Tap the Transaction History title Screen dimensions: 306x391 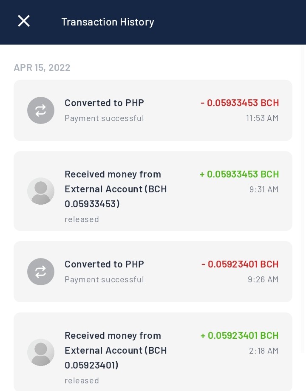click(108, 22)
